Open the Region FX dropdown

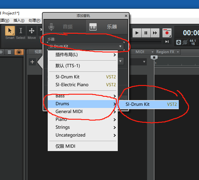pos(168,52)
